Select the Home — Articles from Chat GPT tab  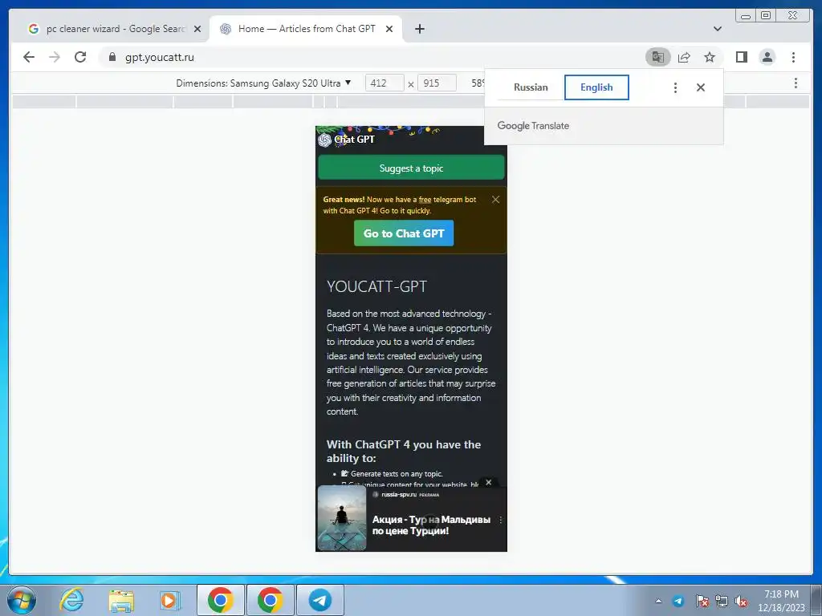306,29
